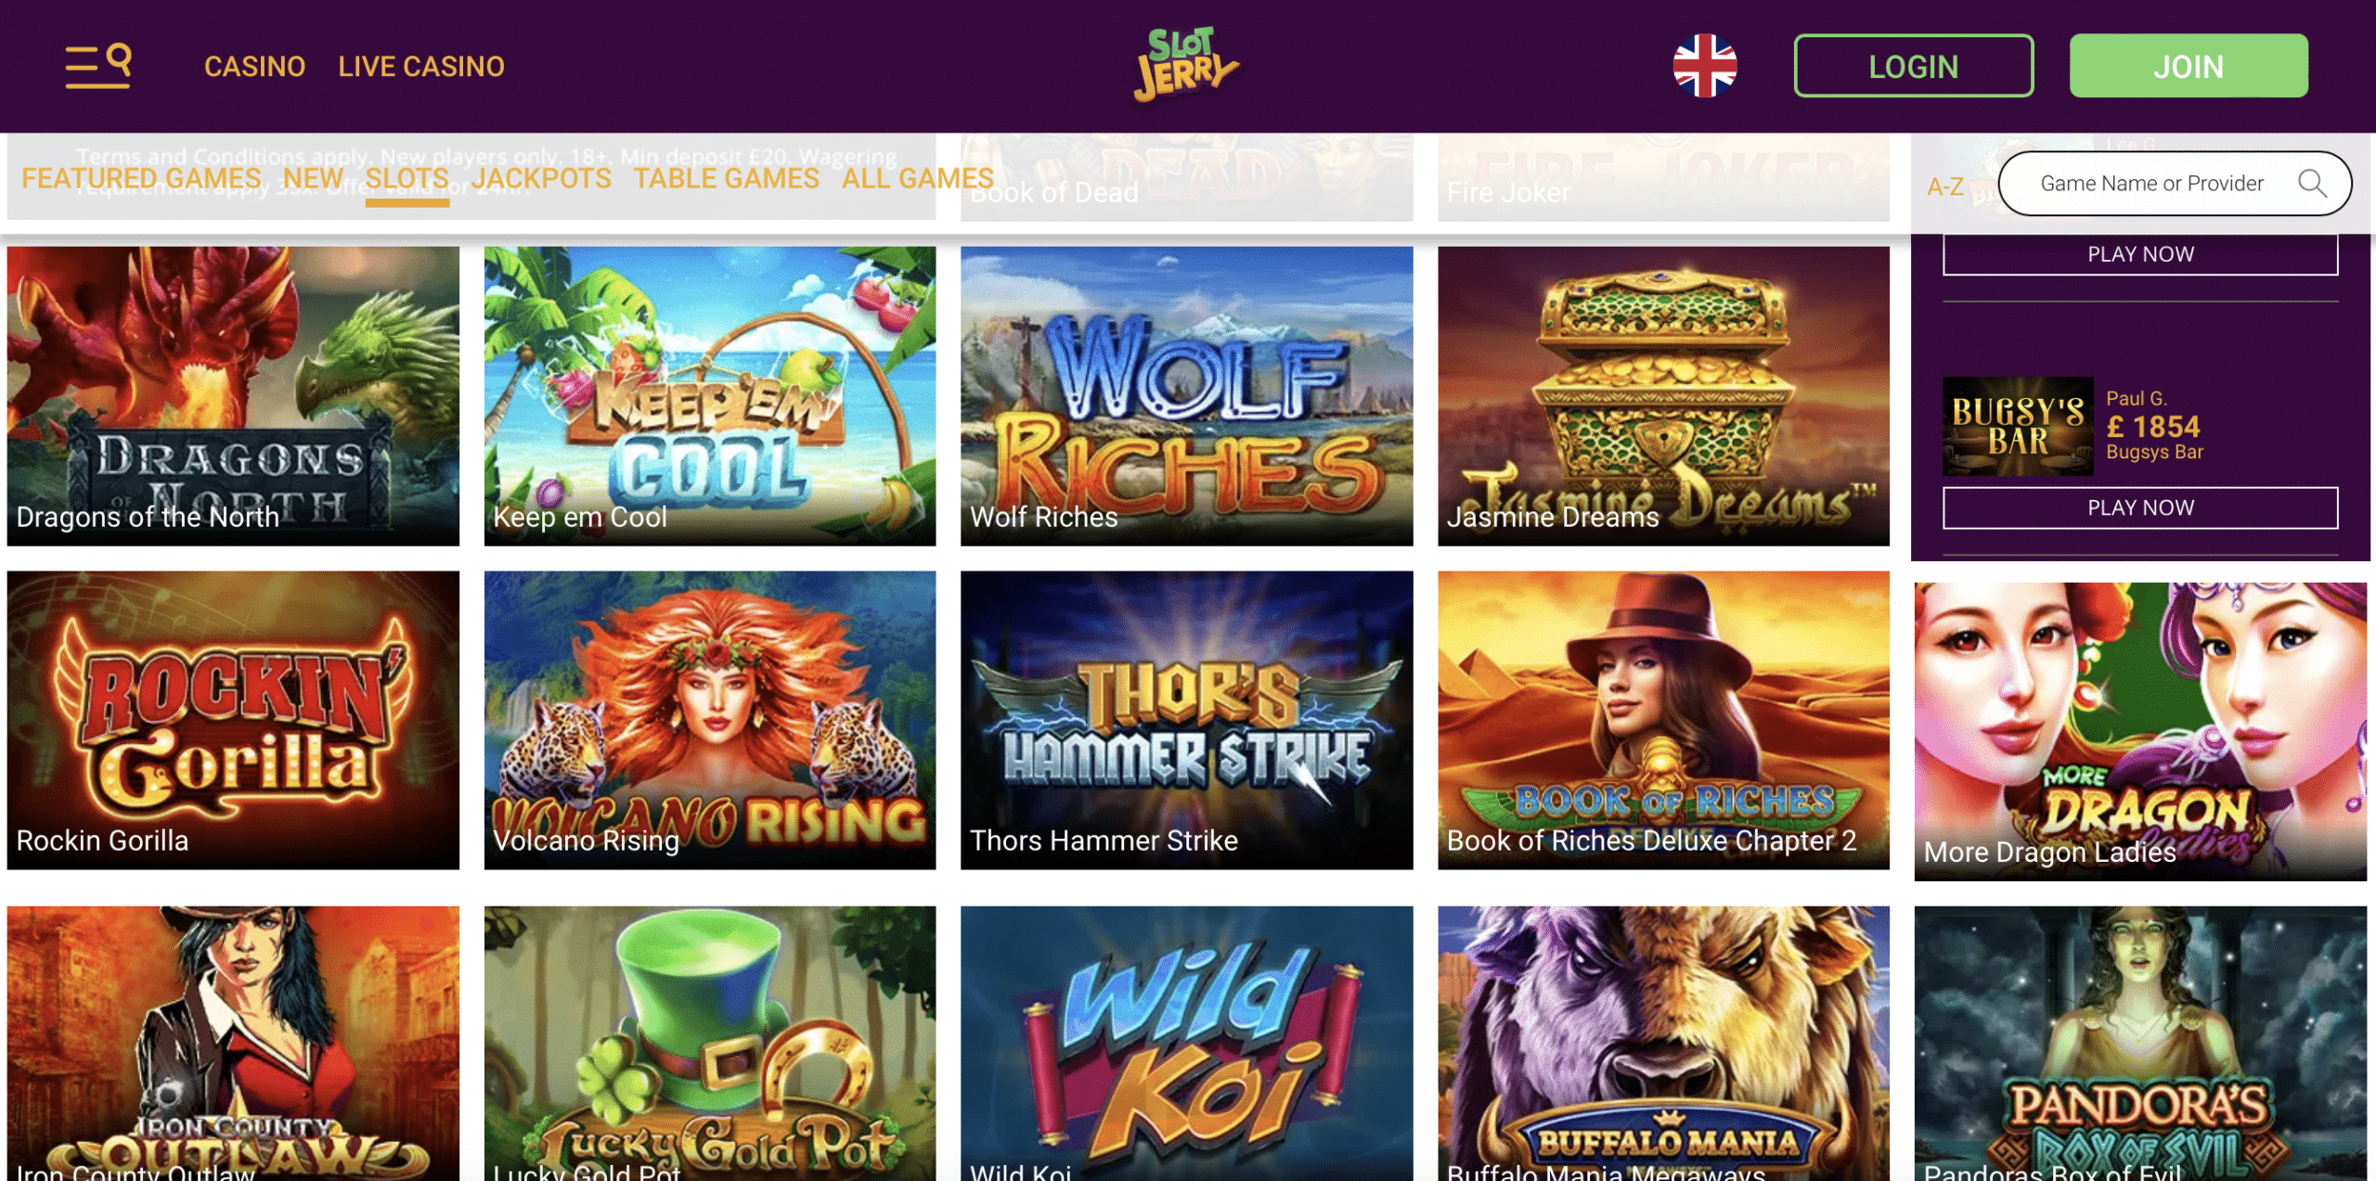
Task: Launch Thors Hammer Strike game
Action: coord(1186,720)
